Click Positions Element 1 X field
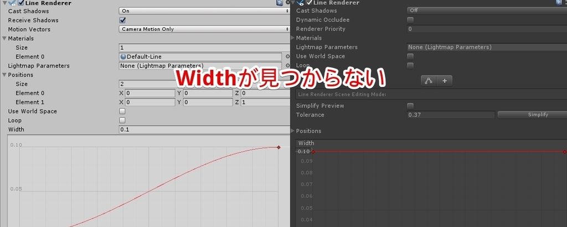567x227 pixels. pyautogui.click(x=150, y=102)
